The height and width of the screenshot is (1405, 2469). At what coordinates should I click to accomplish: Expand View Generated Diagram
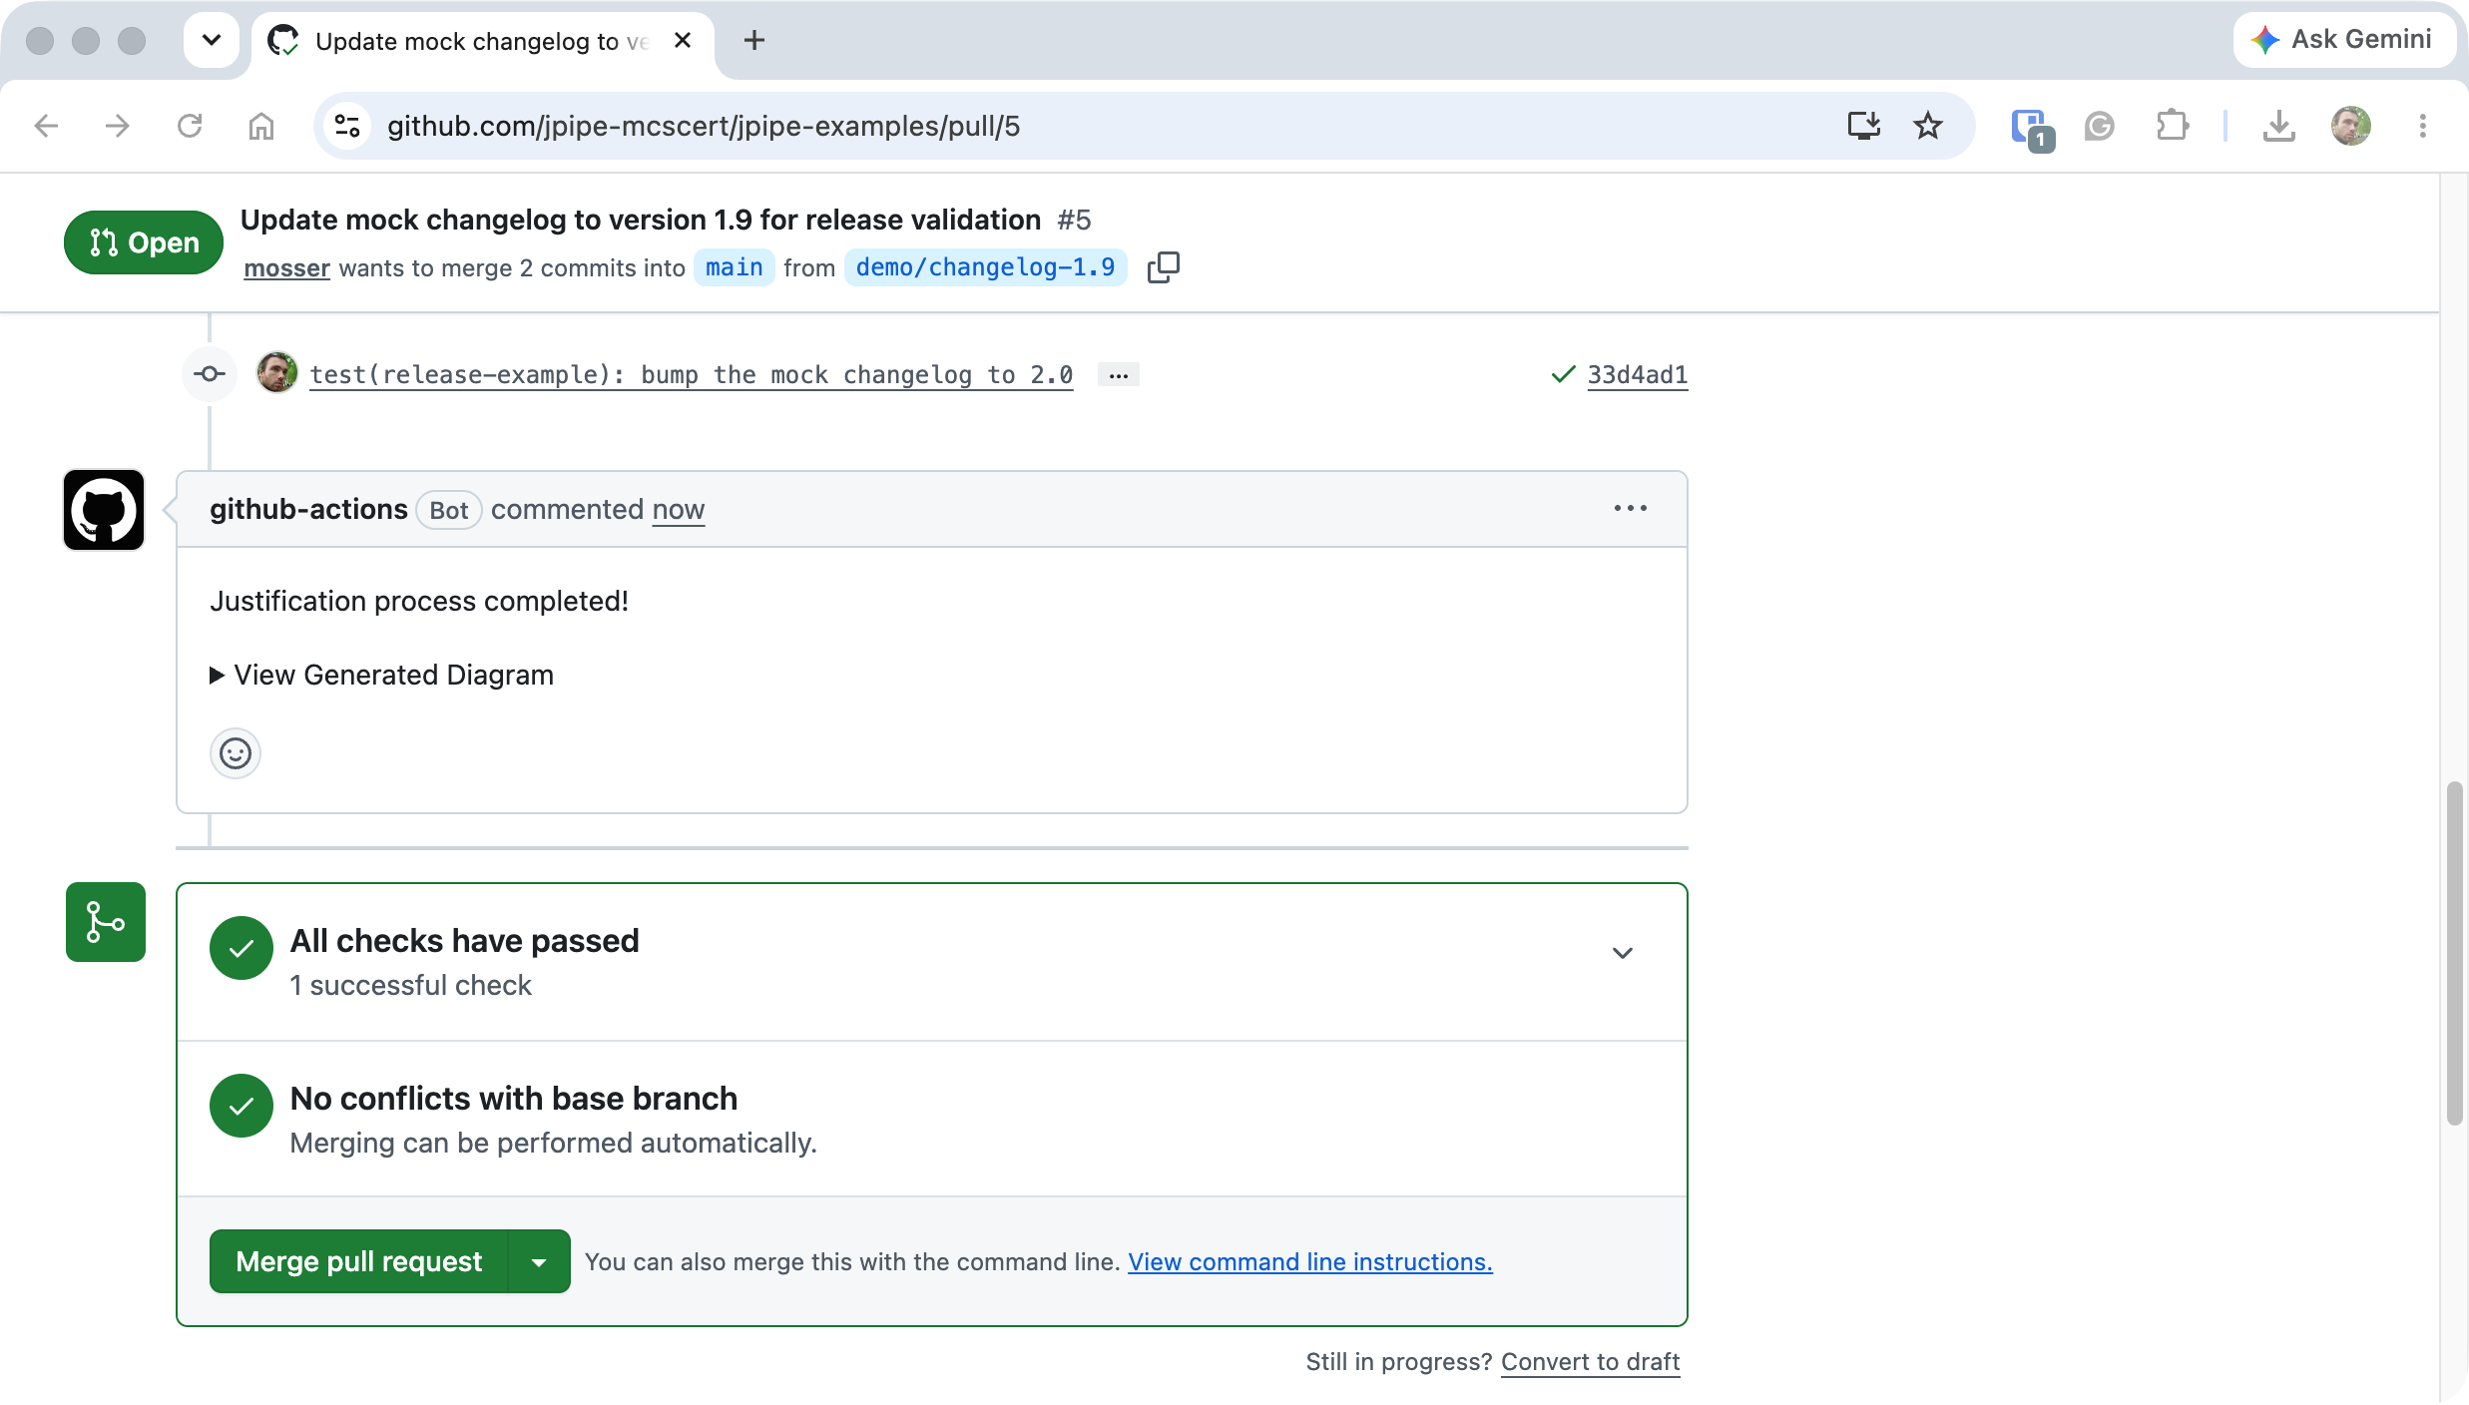tap(381, 676)
